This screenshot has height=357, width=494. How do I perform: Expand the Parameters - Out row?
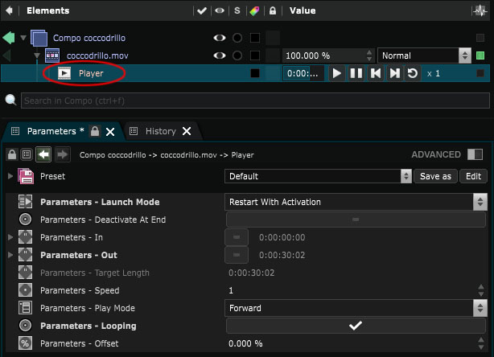pos(10,255)
